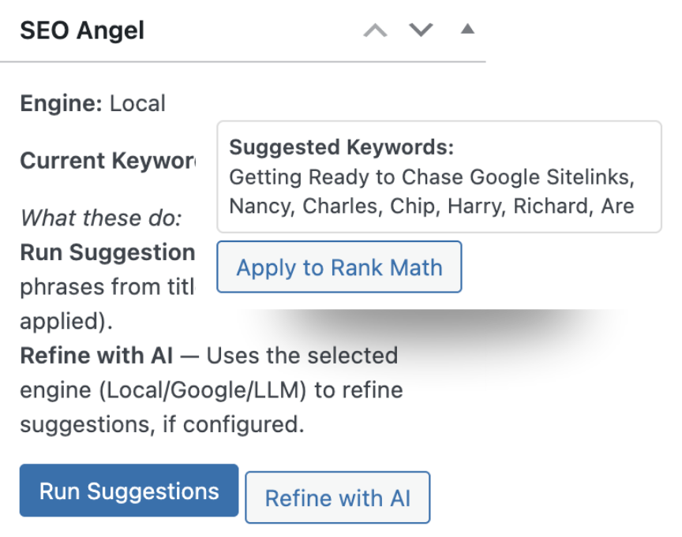
Task: Click the Local engine value
Action: [137, 103]
